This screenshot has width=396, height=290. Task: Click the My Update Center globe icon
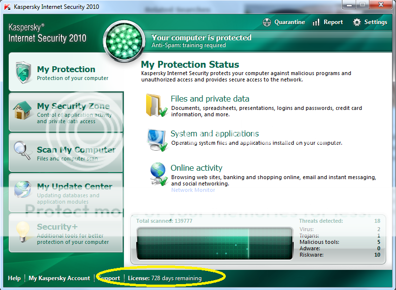tap(23, 189)
